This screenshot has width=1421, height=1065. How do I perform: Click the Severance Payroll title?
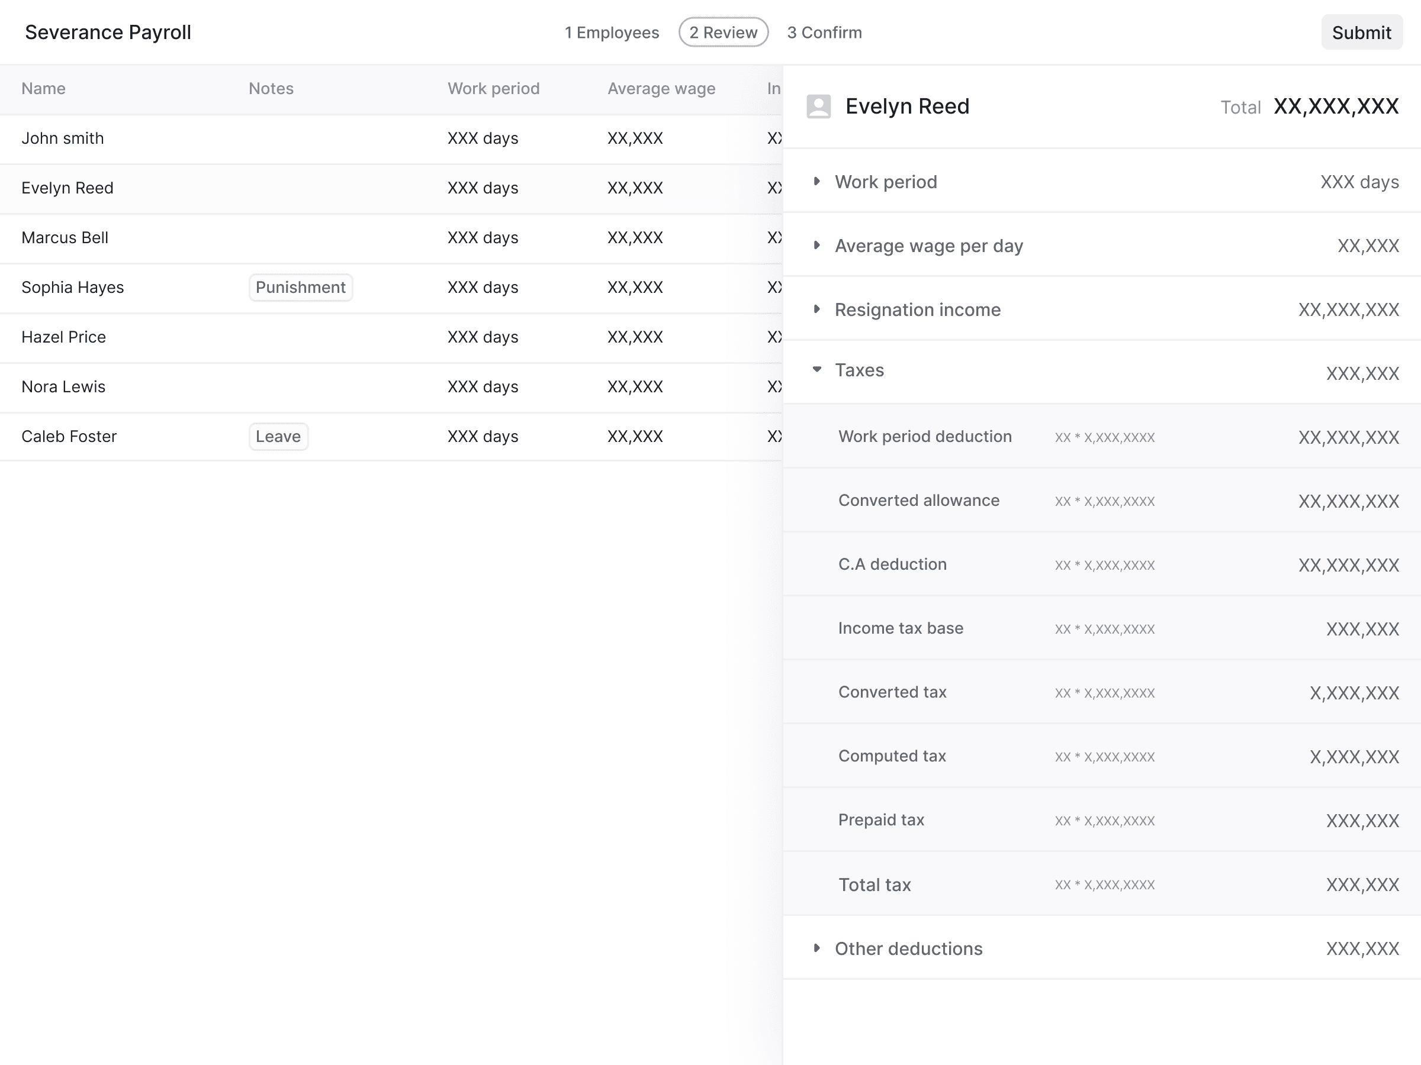108,32
